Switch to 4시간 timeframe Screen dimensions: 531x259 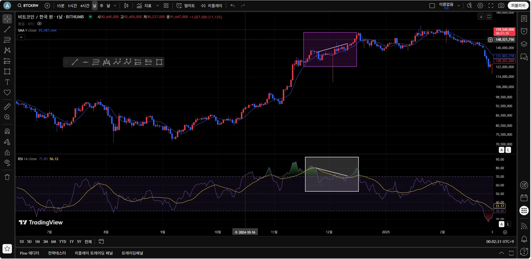click(85, 6)
